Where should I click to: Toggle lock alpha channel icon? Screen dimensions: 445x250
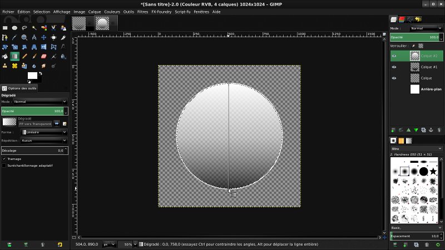(x=421, y=46)
